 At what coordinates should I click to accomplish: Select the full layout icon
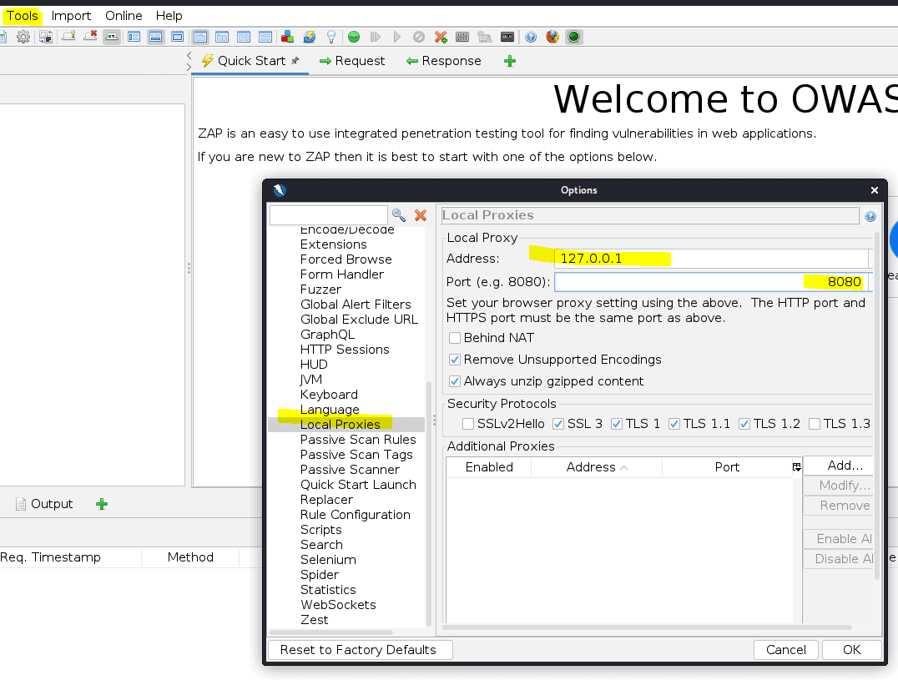pyautogui.click(x=178, y=38)
